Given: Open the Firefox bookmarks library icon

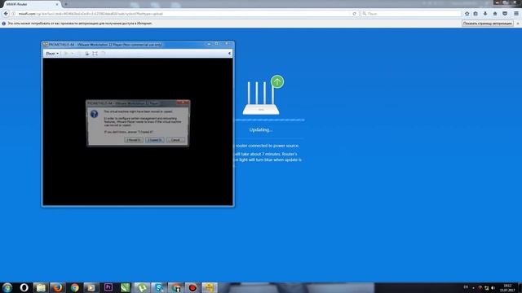Looking at the screenshot, I should 476,14.
